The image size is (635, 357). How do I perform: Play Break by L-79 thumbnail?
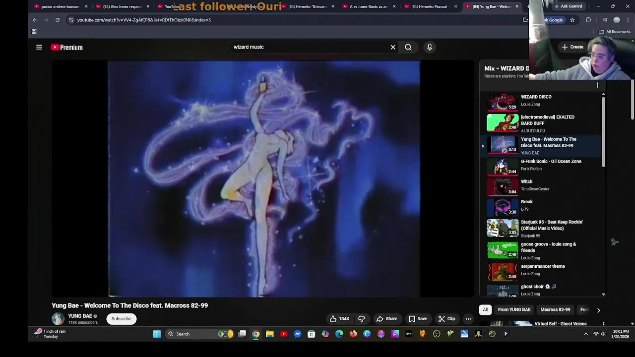[x=503, y=207]
